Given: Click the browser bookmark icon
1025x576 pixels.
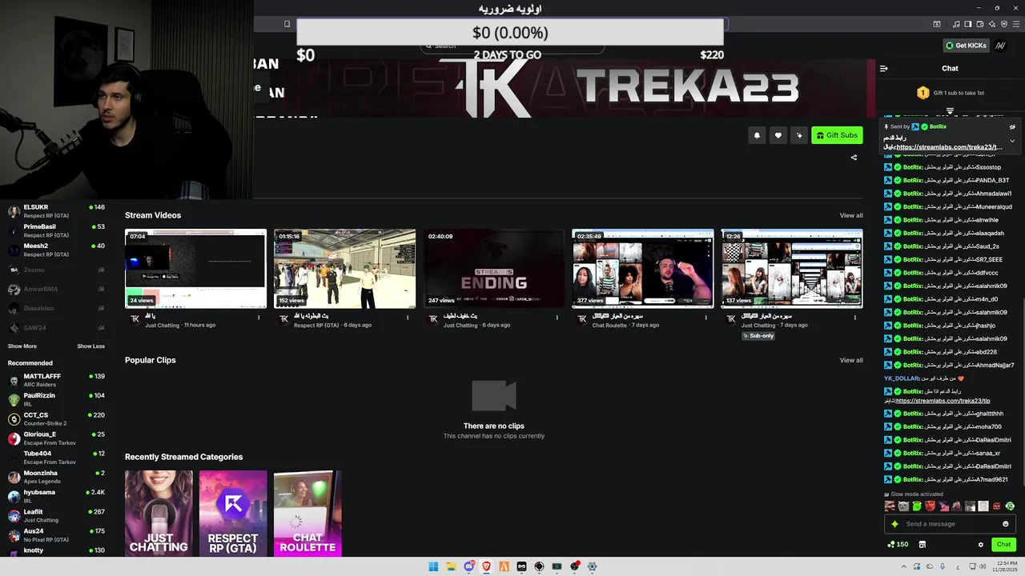Looking at the screenshot, I should click(x=287, y=24).
